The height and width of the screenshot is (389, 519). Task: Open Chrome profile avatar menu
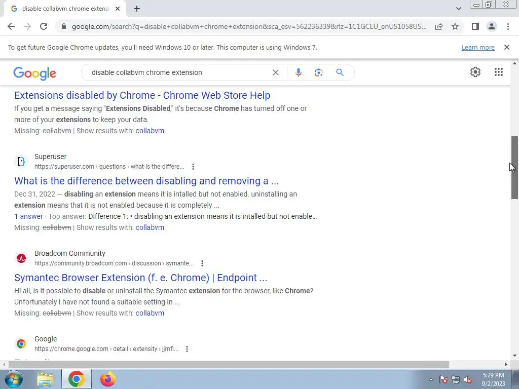492,26
